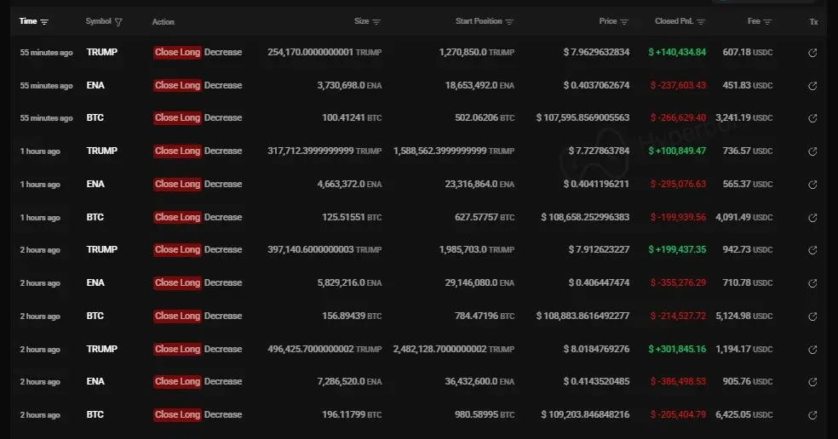The image size is (838, 439).
Task: Click closed PnL value -386,498.53
Action: (678, 382)
